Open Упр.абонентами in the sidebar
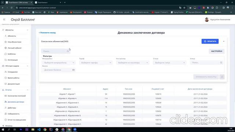The height and width of the screenshot is (132, 235). pyautogui.click(x=14, y=42)
